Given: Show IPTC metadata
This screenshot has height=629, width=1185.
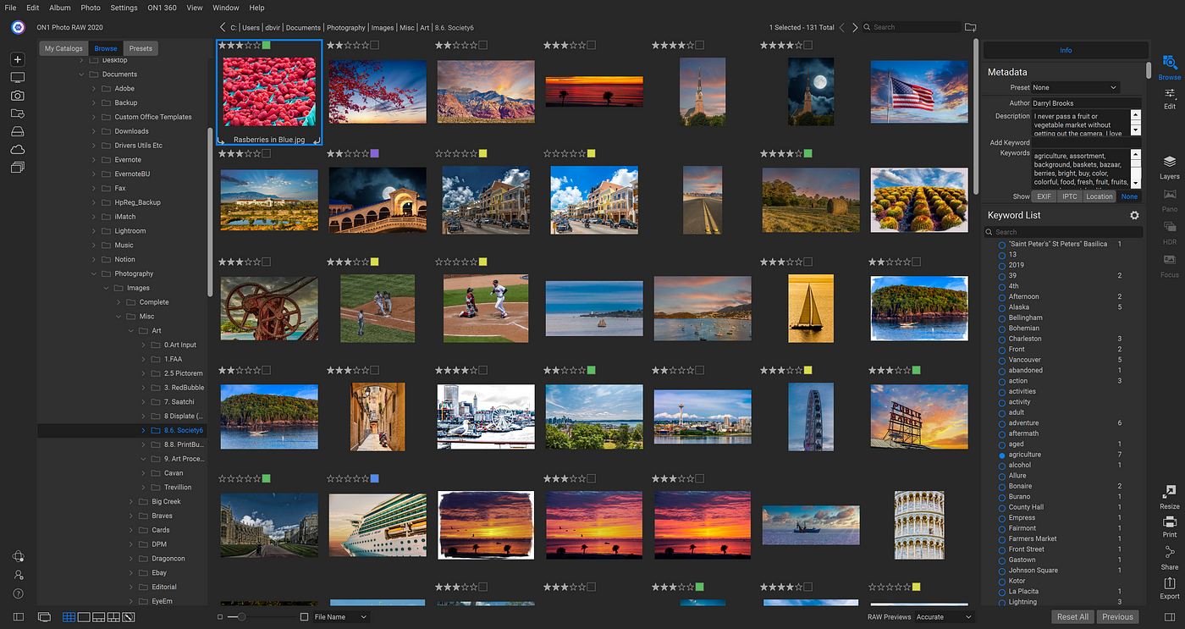Looking at the screenshot, I should click(x=1069, y=196).
